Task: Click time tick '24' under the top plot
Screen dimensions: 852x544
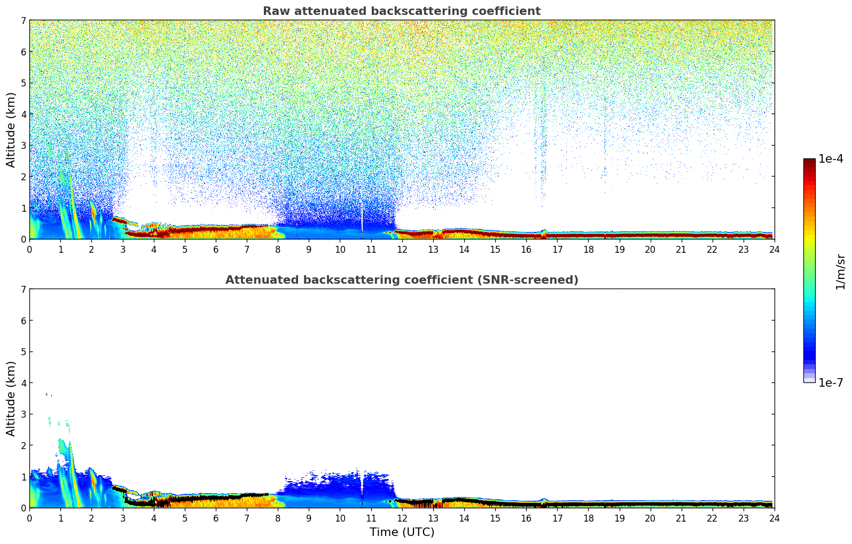Action: pos(775,249)
